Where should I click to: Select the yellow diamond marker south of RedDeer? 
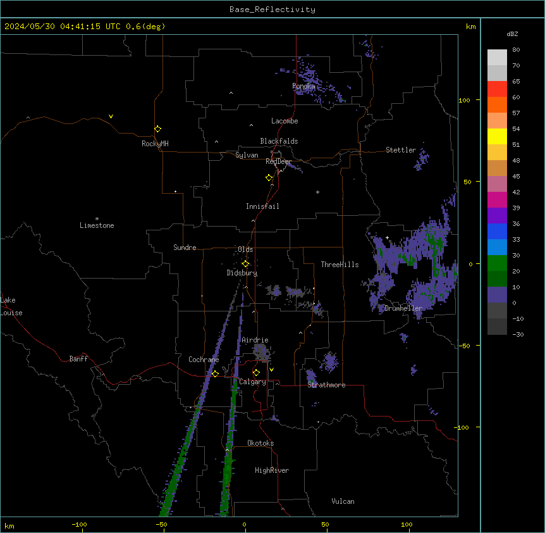[x=269, y=178]
